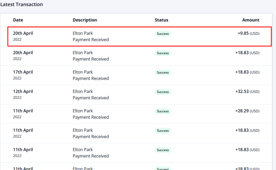The width and height of the screenshot is (276, 170).
Task: Select Elton Park in the +9.85 transaction
Action: pyautogui.click(x=83, y=33)
